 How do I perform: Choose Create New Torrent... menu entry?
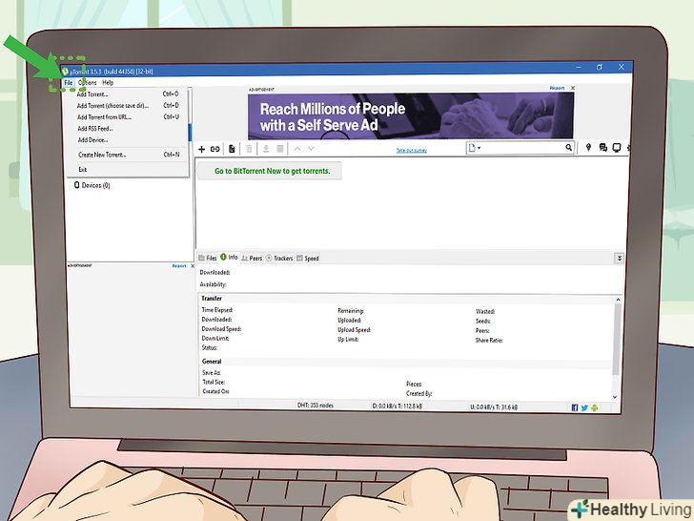[128, 155]
